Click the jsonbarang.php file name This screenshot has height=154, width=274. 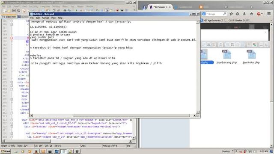coord(226,62)
